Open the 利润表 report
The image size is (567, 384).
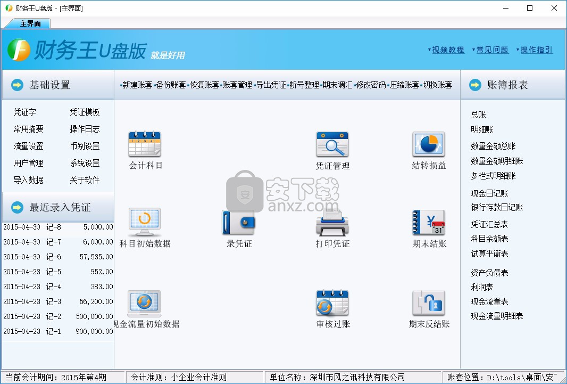[482, 287]
